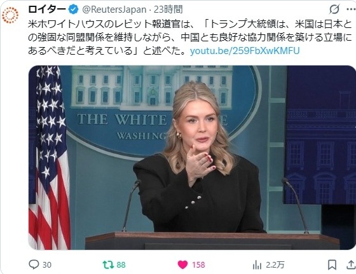Viewport: 356px width, 274px height.
Task: Click the reply count 30
Action: click(47, 265)
